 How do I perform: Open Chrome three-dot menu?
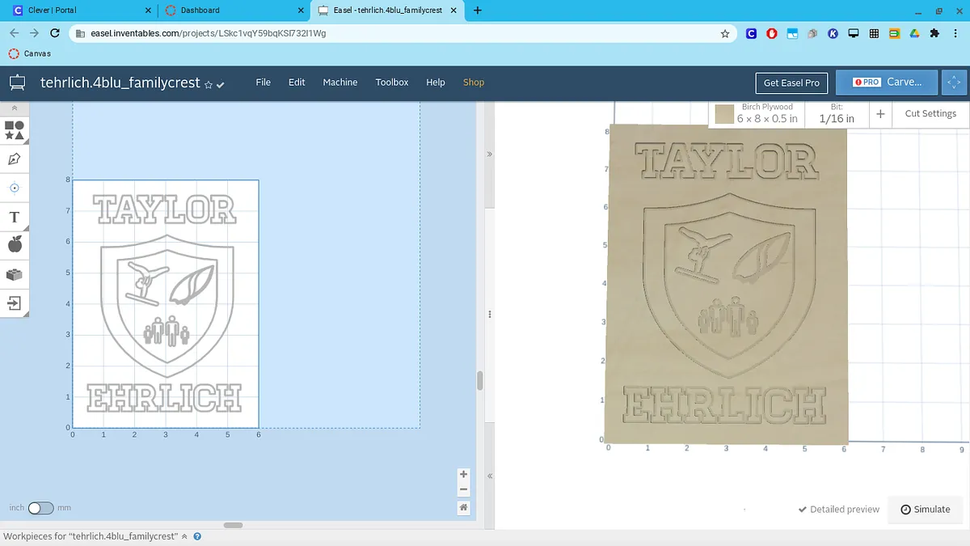(x=956, y=34)
